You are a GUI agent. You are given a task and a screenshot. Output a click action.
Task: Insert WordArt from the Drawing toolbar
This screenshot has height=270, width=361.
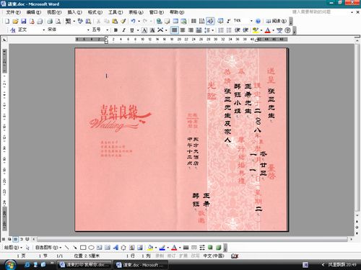(116, 248)
